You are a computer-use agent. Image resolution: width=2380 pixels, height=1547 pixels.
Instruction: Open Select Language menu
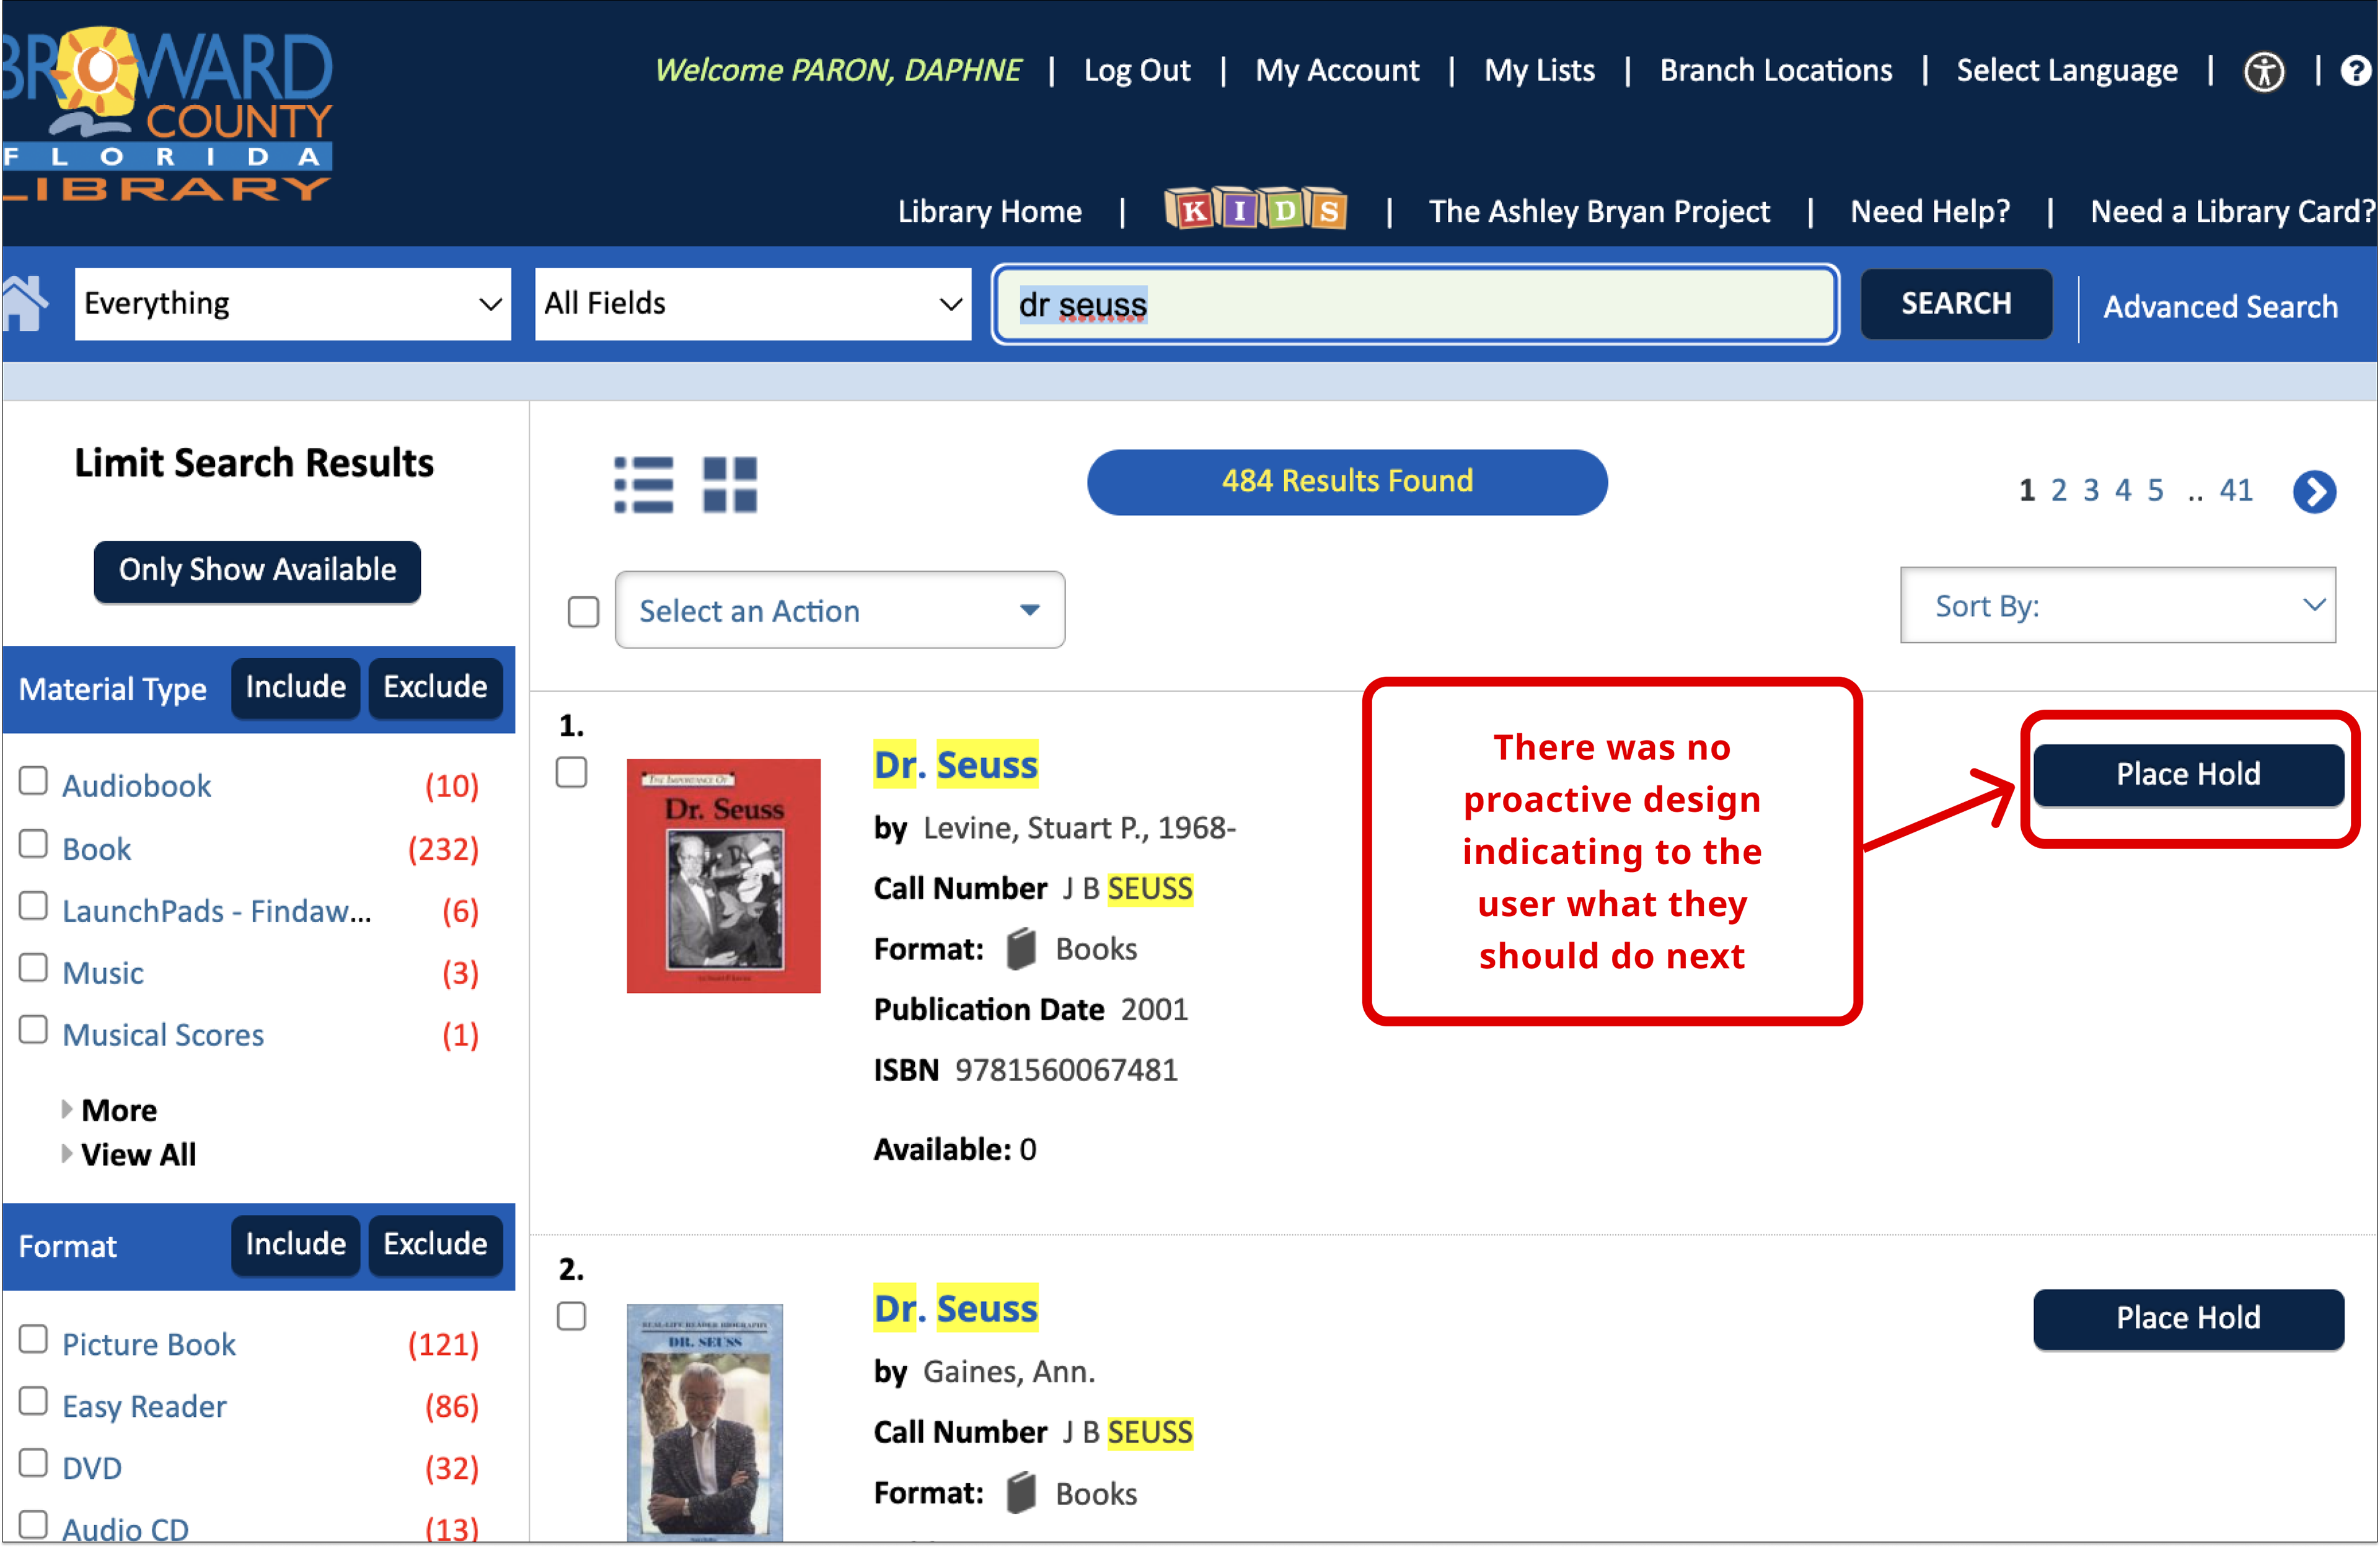(2067, 71)
